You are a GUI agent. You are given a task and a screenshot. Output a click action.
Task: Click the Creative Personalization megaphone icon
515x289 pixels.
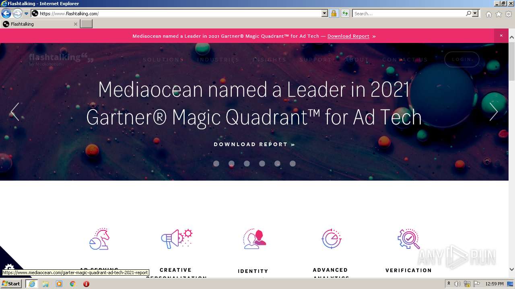click(x=177, y=238)
